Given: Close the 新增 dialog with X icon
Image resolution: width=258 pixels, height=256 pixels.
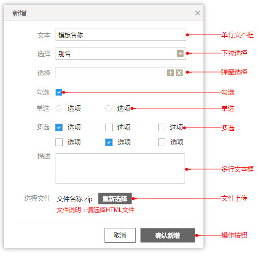Looking at the screenshot, I should 197,13.
